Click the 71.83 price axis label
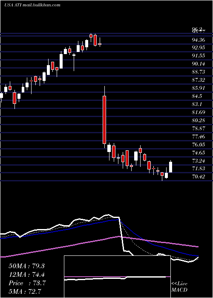213x298 pixels. (199, 169)
